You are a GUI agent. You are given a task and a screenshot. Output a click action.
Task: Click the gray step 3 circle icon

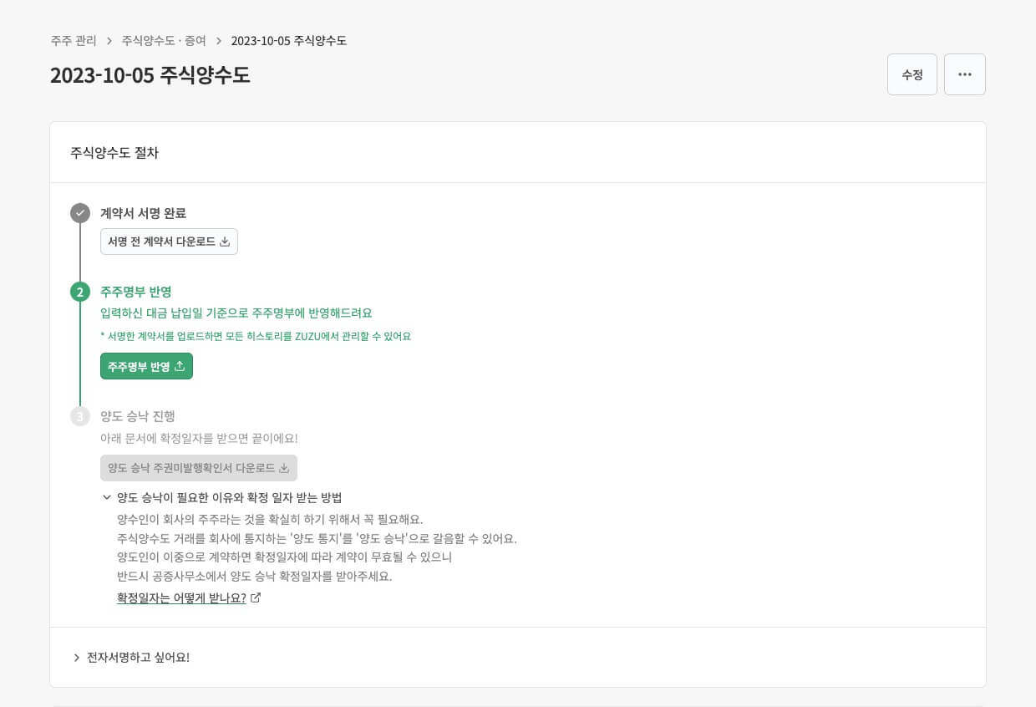(x=79, y=416)
